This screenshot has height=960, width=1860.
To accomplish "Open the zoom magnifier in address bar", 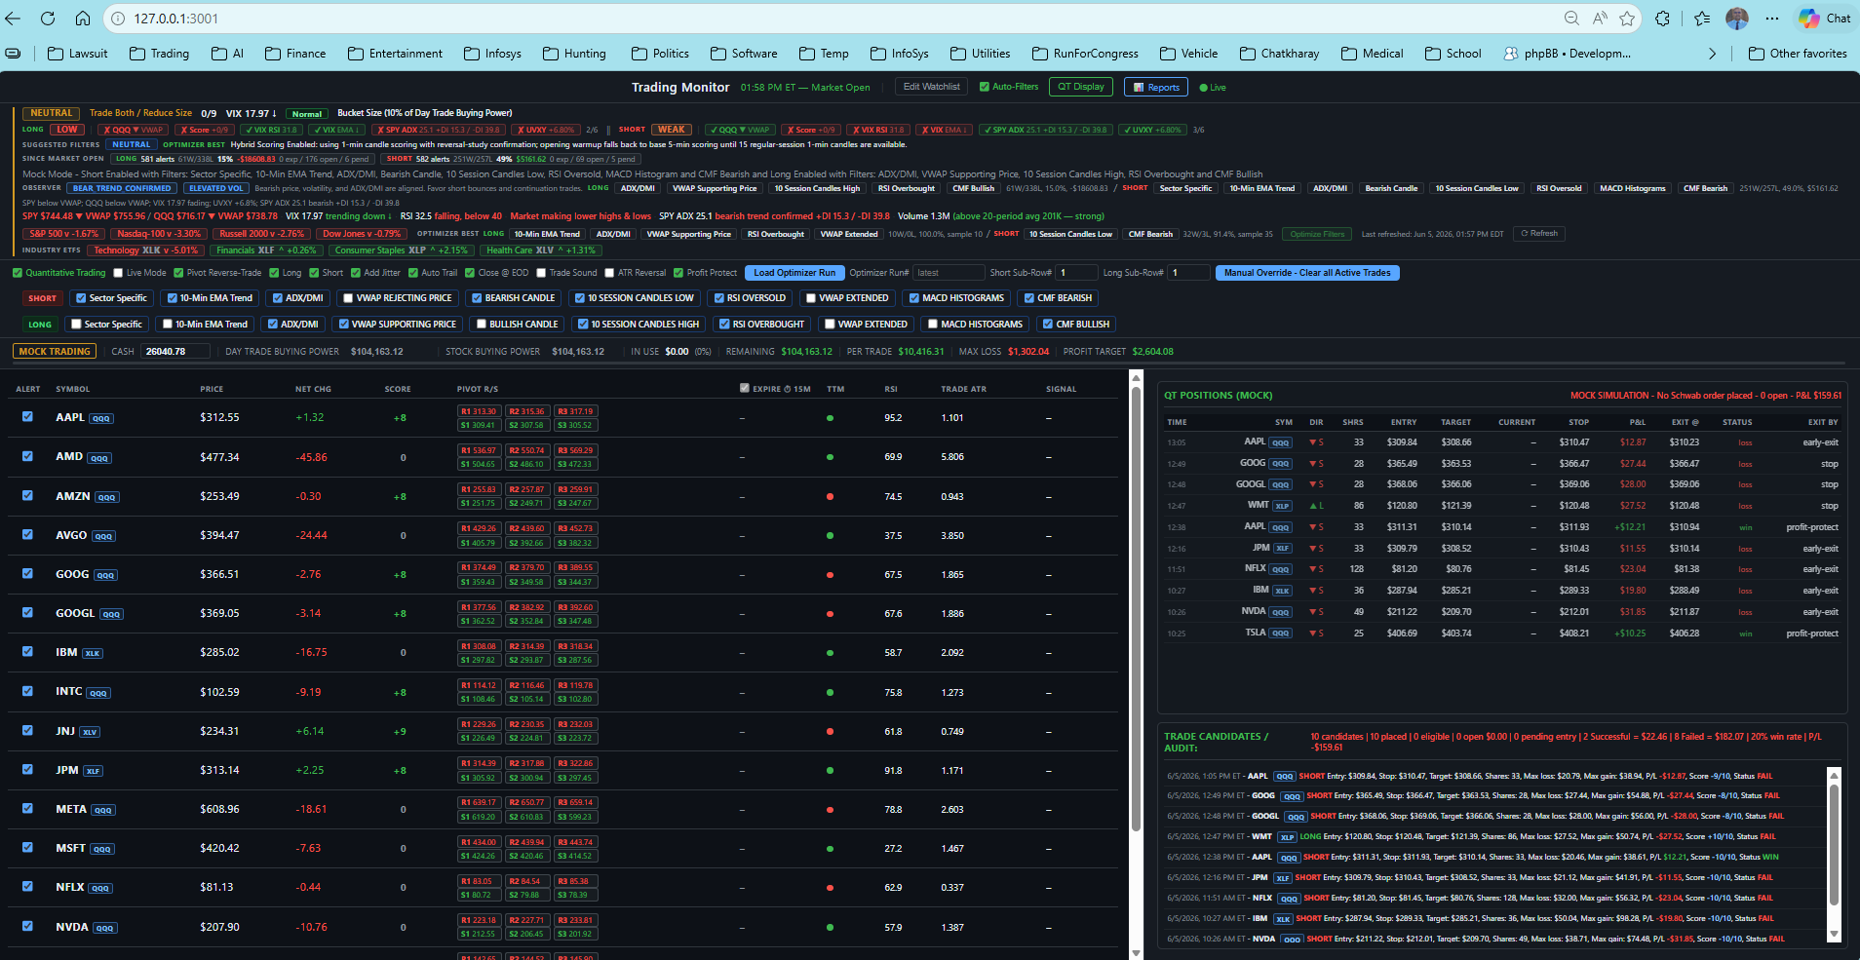I will click(x=1571, y=18).
